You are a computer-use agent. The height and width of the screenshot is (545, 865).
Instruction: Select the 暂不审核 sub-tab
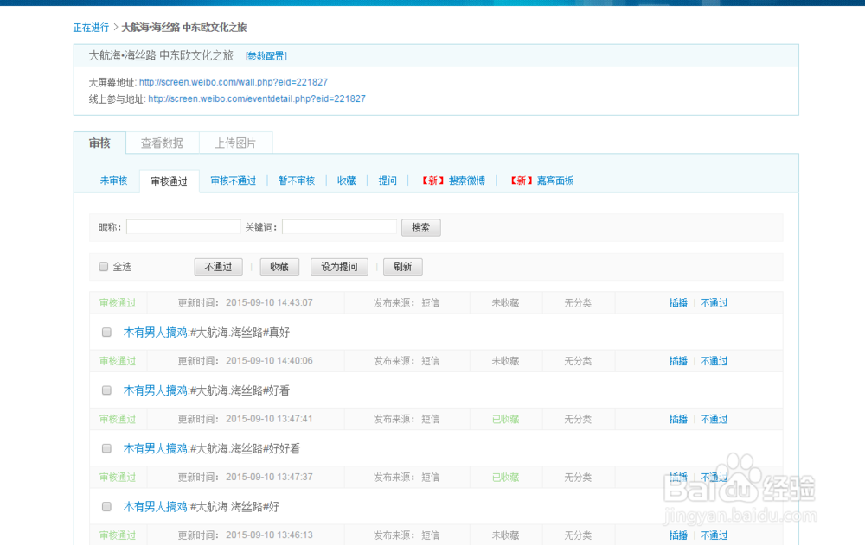[297, 181]
